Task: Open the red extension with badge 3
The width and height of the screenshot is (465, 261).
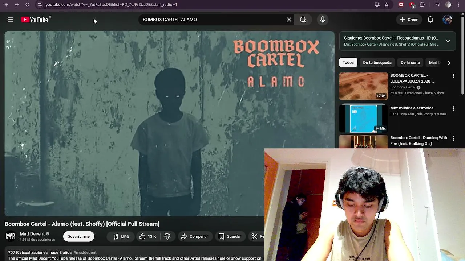Action: coord(412,5)
